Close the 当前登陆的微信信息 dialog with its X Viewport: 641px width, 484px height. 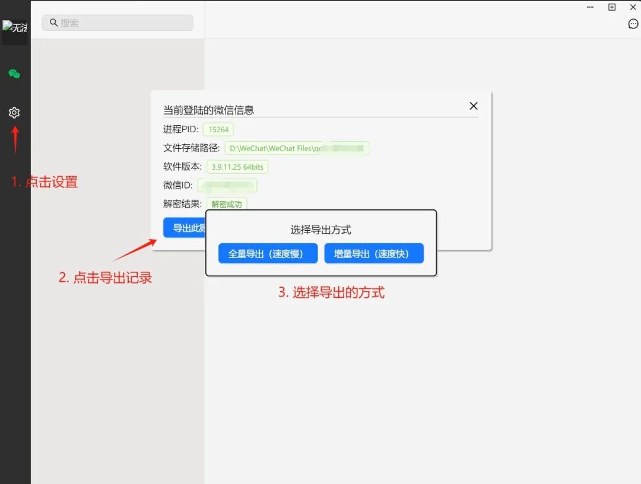click(x=473, y=106)
